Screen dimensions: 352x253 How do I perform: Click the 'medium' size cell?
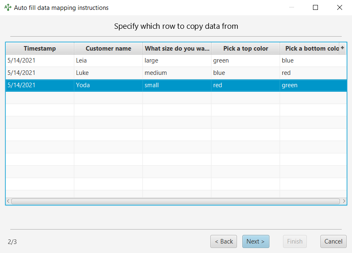(x=177, y=73)
